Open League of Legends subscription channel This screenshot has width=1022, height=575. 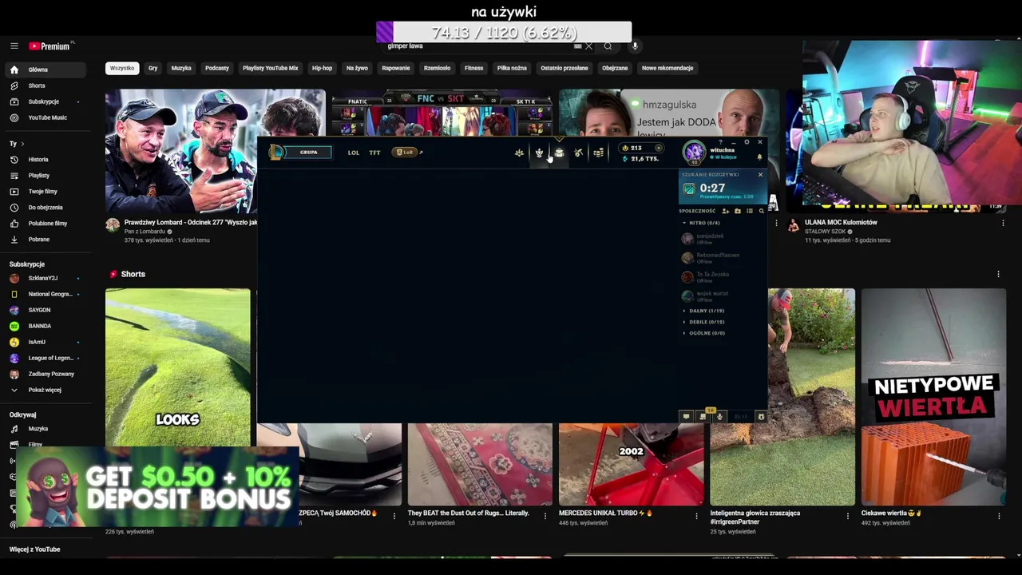pos(46,358)
